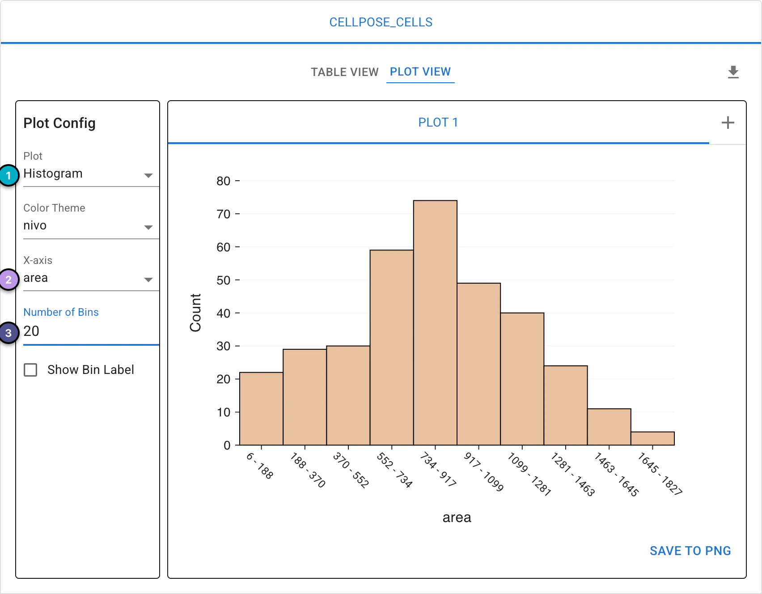Click the '80' y-axis tick label
Screen dimensions: 762x594
pos(223,181)
